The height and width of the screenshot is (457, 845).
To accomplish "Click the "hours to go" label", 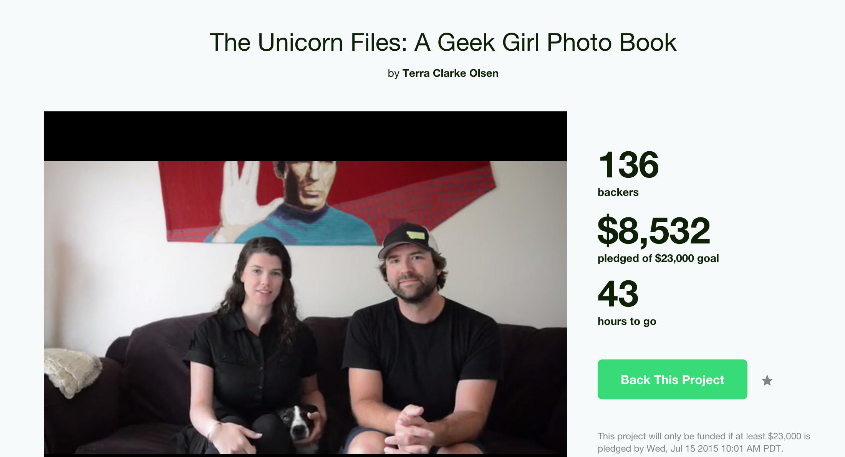I will [x=627, y=321].
